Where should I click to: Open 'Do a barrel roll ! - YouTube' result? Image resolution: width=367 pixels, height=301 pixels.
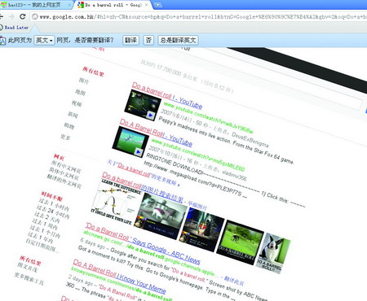coord(167,95)
